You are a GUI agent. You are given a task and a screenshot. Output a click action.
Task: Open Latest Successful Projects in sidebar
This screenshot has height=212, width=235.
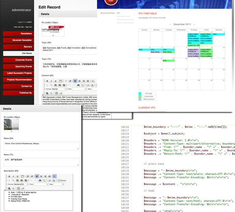click(x=19, y=73)
